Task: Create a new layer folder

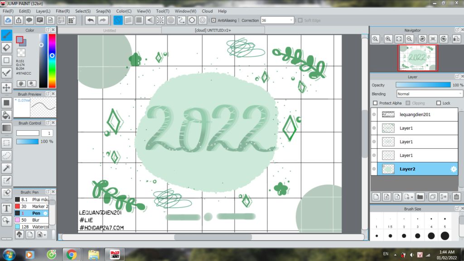Action: pyautogui.click(x=420, y=197)
